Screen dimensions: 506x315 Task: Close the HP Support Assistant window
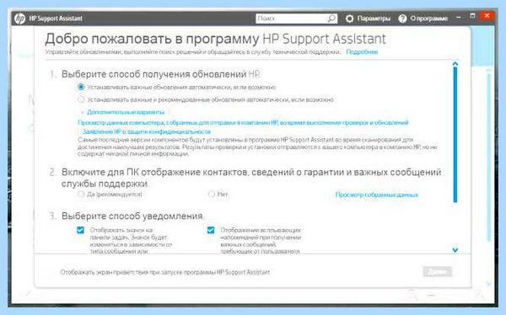coord(487,16)
